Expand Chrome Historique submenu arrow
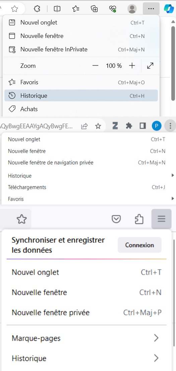Viewport: 176px width, 371px height. pos(173,176)
